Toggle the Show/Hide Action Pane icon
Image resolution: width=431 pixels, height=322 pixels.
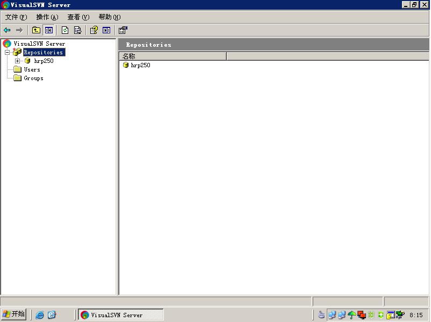tap(106, 30)
